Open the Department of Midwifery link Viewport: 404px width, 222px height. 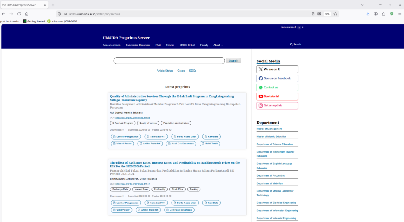tap(270, 183)
